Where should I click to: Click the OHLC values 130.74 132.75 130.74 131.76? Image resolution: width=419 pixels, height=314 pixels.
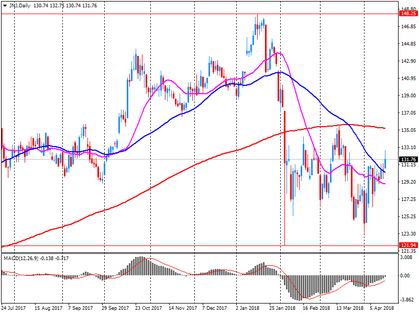pyautogui.click(x=65, y=6)
